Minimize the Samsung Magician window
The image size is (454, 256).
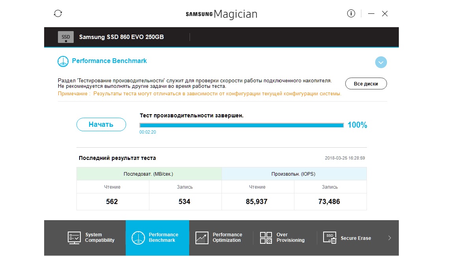coord(371,13)
